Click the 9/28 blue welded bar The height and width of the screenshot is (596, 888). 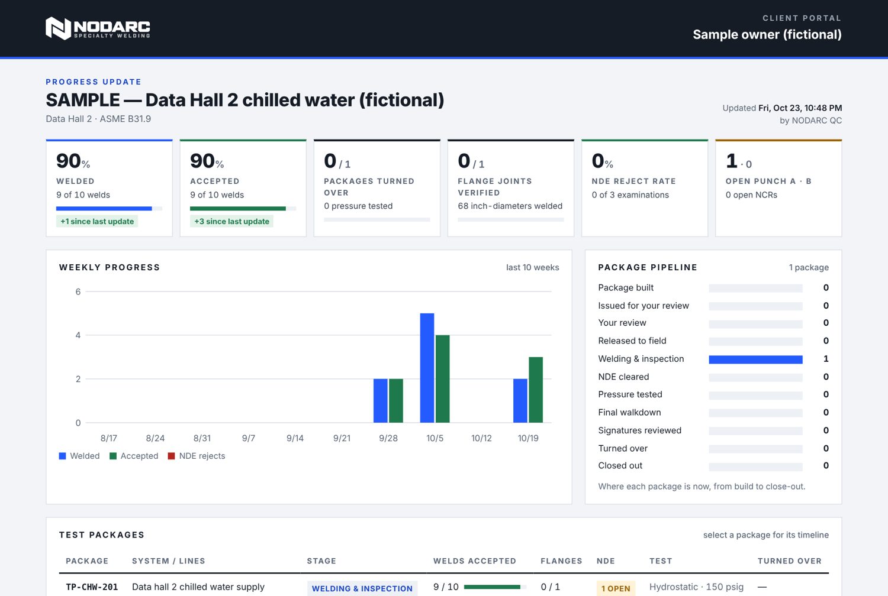381,401
